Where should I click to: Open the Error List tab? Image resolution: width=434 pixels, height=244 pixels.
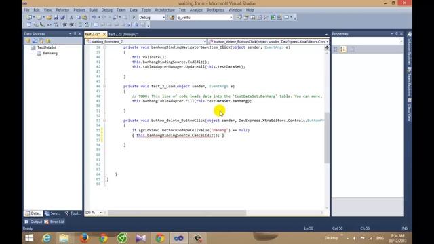click(54, 222)
